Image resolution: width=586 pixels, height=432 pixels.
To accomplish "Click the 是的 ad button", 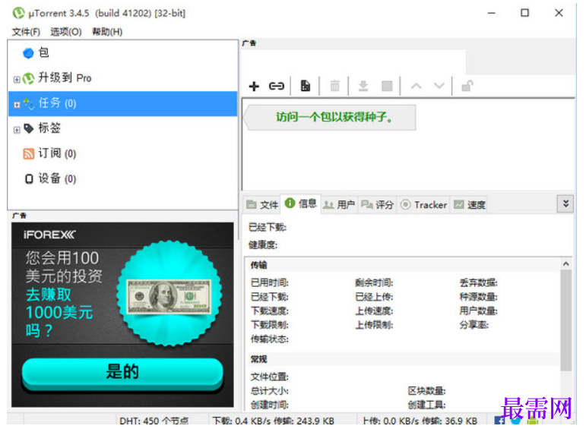I will 122,372.
